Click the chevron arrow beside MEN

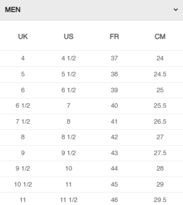[x=176, y=10]
